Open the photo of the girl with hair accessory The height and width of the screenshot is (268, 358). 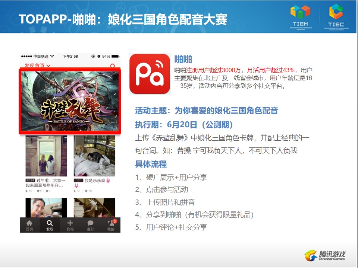tap(94, 208)
